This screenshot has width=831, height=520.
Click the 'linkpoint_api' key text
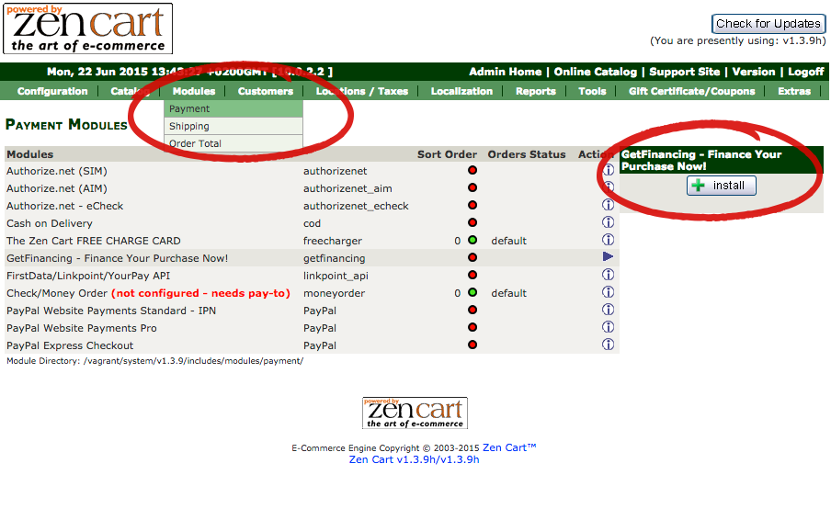coord(336,276)
